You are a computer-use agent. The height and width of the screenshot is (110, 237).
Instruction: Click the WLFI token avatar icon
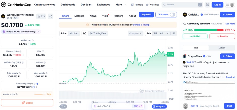click(x=3, y=16)
